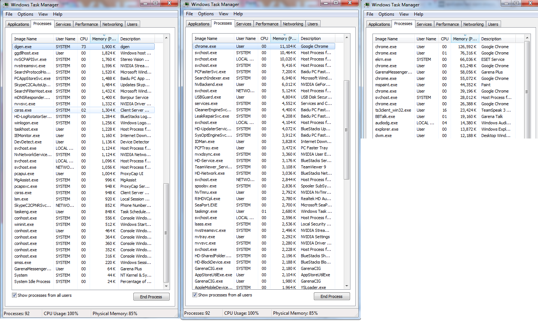Image resolution: width=538 pixels, height=336 pixels.
Task: Sort by Description column in left window
Action: tap(136, 39)
